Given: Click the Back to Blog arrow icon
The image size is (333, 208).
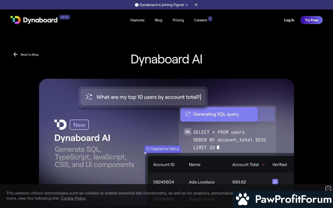Looking at the screenshot, I should point(16,54).
